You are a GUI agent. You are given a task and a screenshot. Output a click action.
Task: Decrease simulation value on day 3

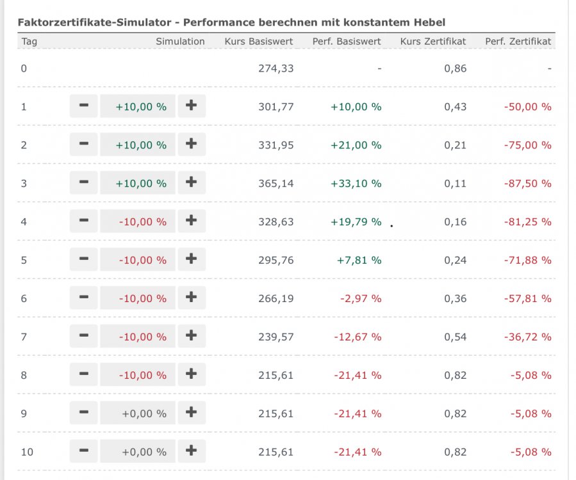pyautogui.click(x=83, y=183)
